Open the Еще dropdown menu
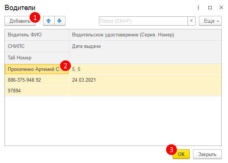The height and width of the screenshot is (163, 228). 210,21
